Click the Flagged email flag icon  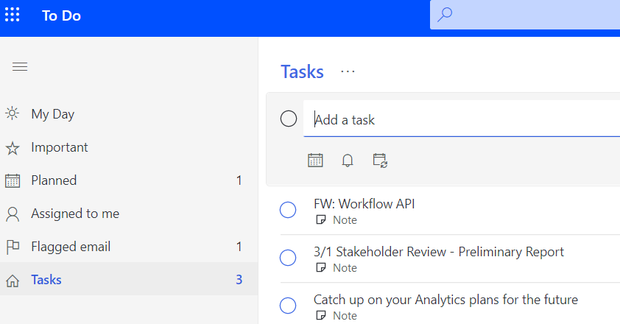[13, 247]
